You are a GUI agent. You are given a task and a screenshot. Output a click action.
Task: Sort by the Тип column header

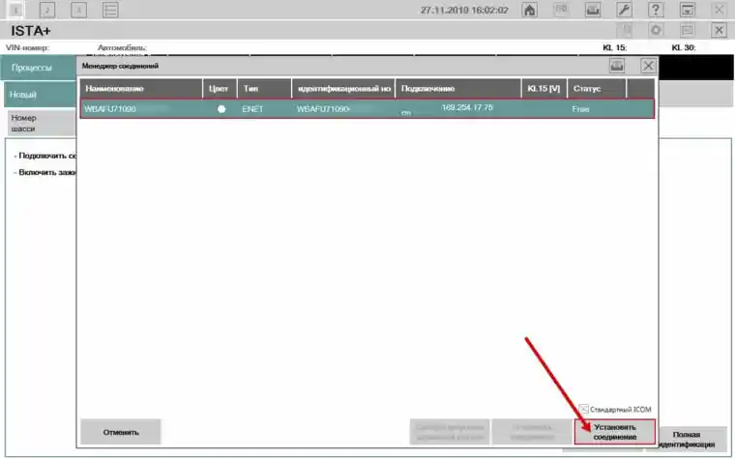pos(264,89)
